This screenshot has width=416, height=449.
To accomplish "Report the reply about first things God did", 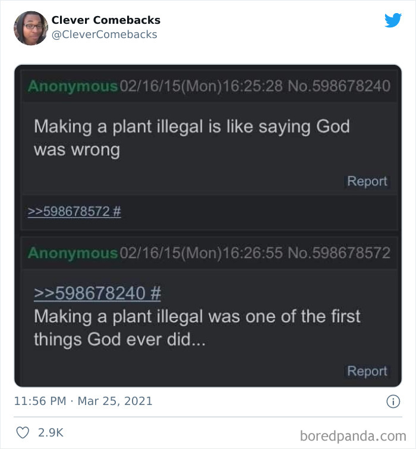I will coord(367,371).
